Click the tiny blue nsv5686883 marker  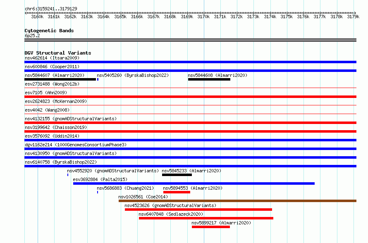[98, 192]
